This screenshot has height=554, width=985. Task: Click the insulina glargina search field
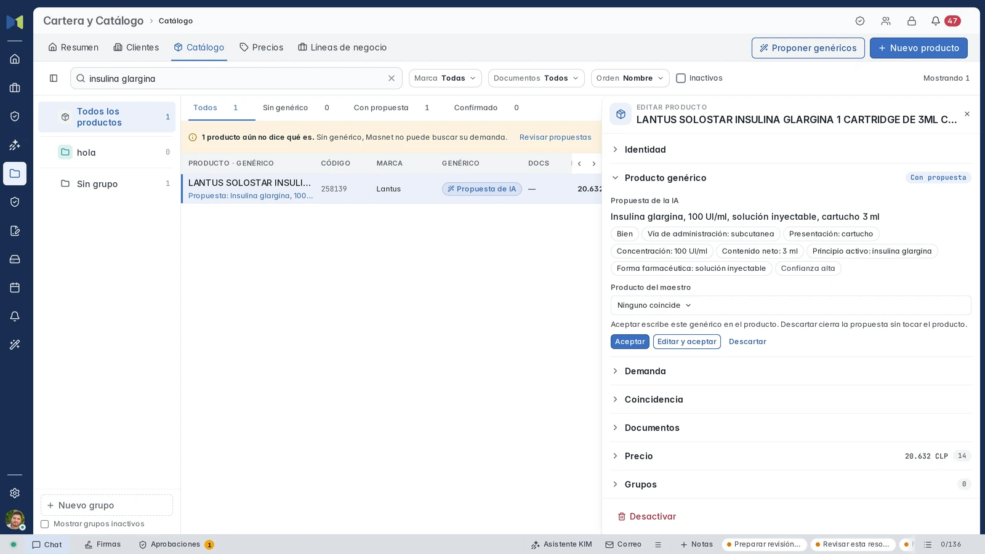click(x=236, y=78)
